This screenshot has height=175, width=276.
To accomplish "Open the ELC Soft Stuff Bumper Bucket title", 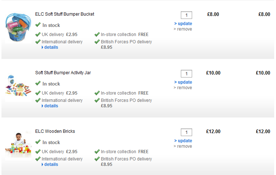I will point(65,14).
